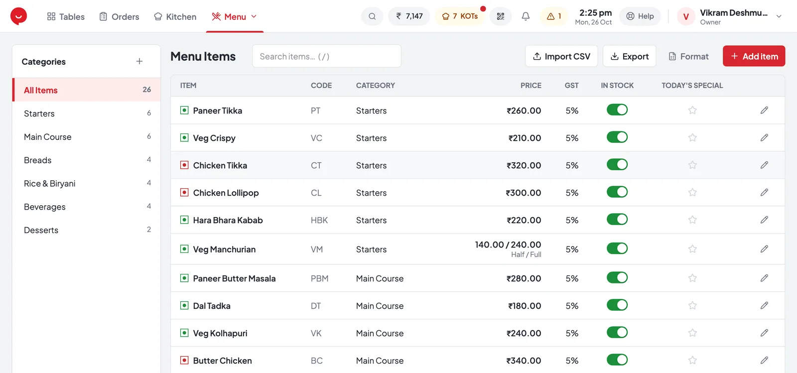The image size is (797, 373).
Task: Edit the Chicken Lollipop item
Action: pyautogui.click(x=764, y=192)
